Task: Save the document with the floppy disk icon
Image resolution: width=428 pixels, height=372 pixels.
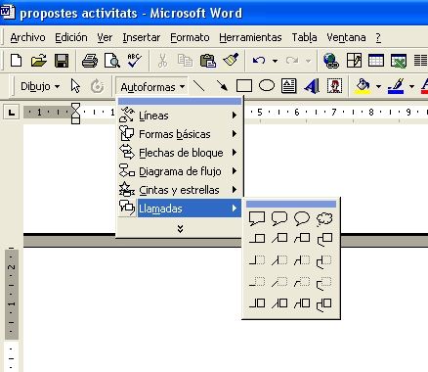Action: coord(62,61)
